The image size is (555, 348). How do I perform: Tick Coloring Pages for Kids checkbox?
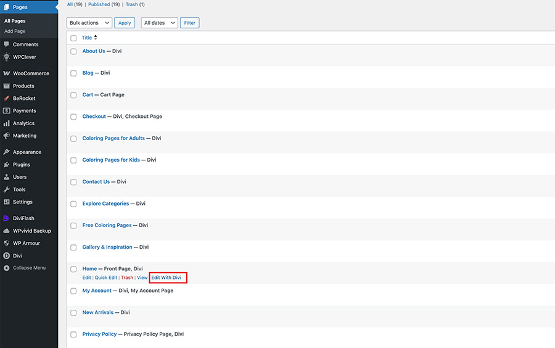click(x=73, y=160)
